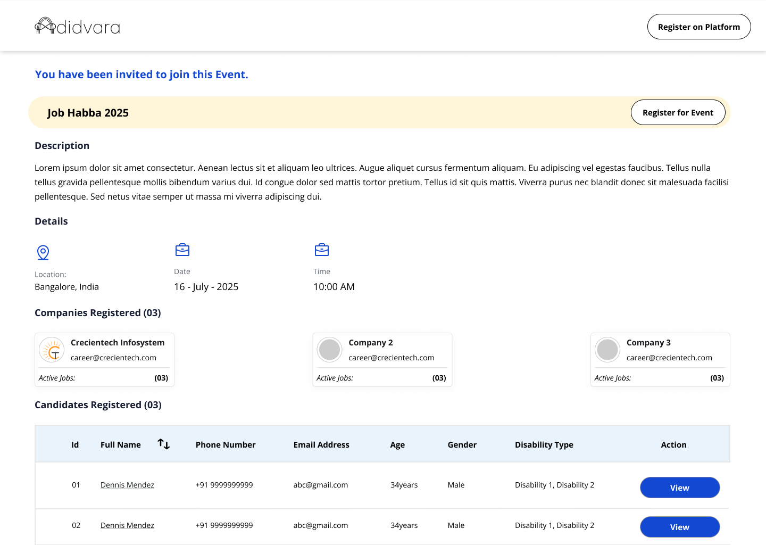Select the Crecientech Infosystem company name
Image resolution: width=766 pixels, height=545 pixels.
click(x=118, y=343)
